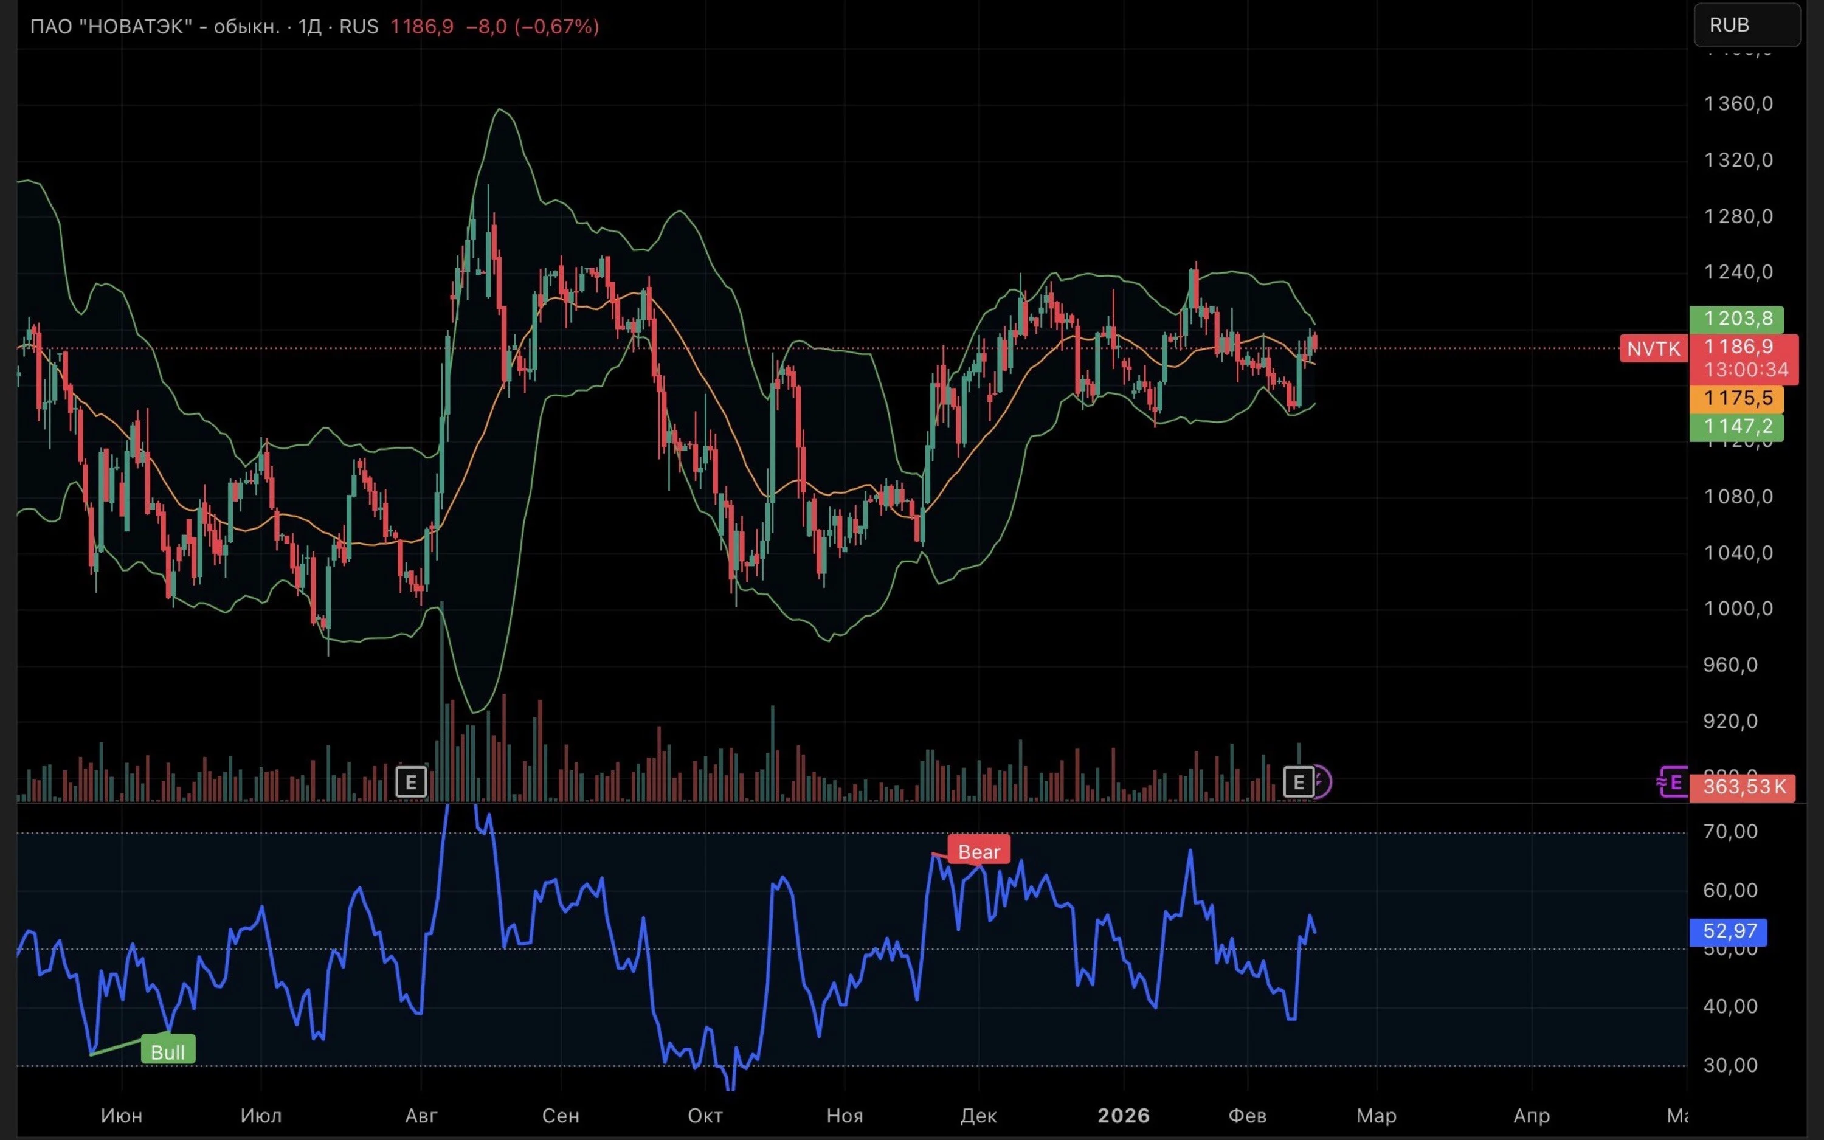The image size is (1824, 1140).
Task: Open the August earnings E marker
Action: 412,782
